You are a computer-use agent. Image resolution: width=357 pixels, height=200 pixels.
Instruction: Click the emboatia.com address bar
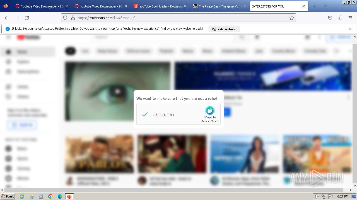[178, 18]
